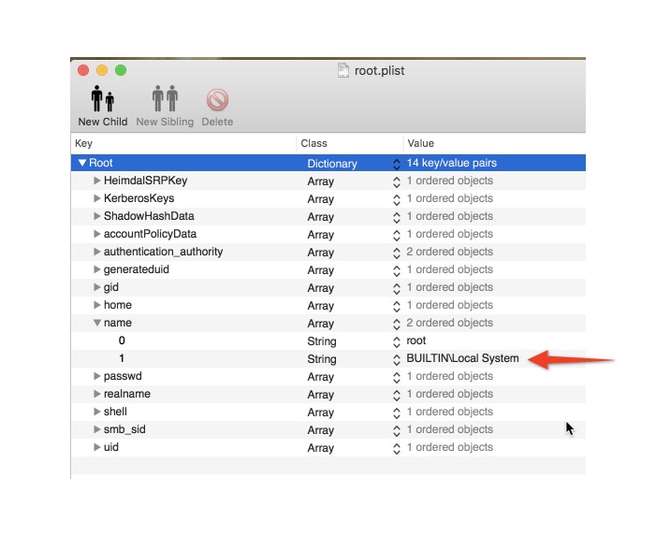The height and width of the screenshot is (536, 656).
Task: Collapse the Root dictionary disclosure triangle
Action: pos(82,163)
